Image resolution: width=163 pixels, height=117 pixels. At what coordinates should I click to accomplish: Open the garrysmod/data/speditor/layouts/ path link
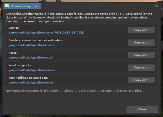point(32,70)
